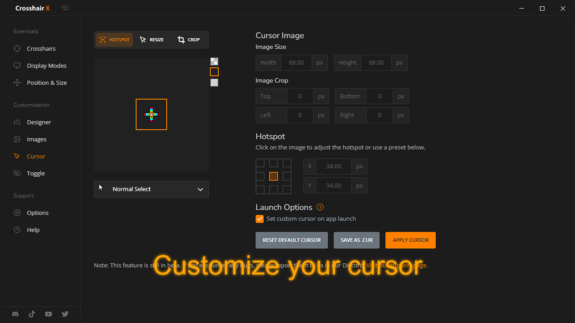Click the Discord icon at bottom
575x323 pixels.
point(15,314)
